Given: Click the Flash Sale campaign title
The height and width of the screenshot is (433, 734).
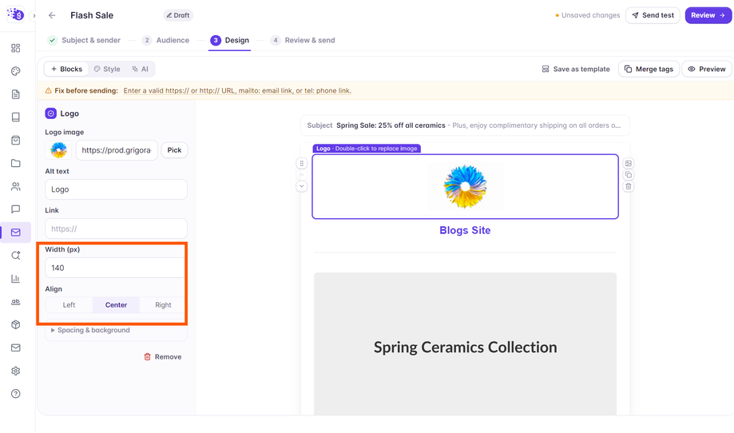Looking at the screenshot, I should (x=92, y=15).
